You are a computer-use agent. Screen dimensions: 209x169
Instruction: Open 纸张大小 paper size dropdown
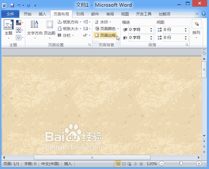click(69, 29)
